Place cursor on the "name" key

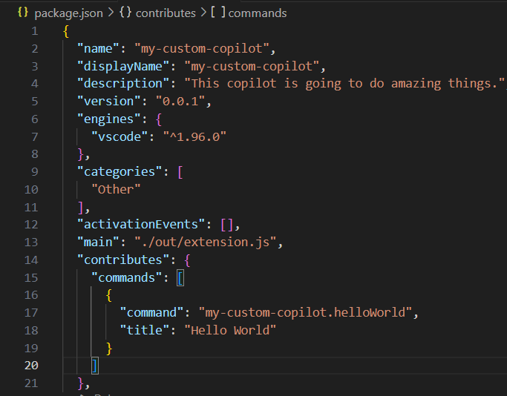98,49
